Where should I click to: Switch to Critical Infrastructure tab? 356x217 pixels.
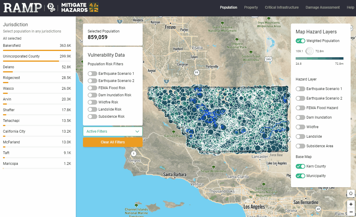281,7
